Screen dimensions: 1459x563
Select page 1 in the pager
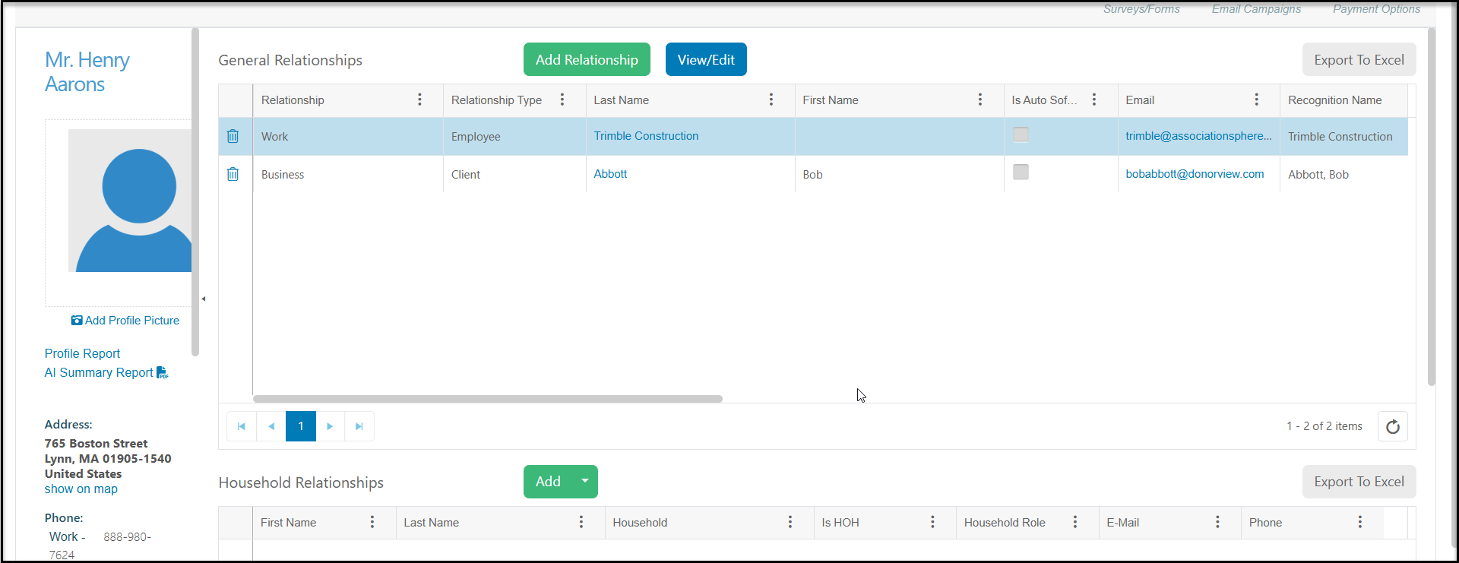pyautogui.click(x=301, y=426)
